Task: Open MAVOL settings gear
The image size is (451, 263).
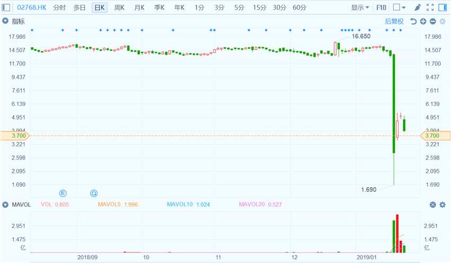Action: click(443, 205)
